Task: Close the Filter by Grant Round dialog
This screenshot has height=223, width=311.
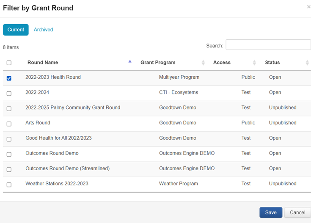Action: pos(308,7)
